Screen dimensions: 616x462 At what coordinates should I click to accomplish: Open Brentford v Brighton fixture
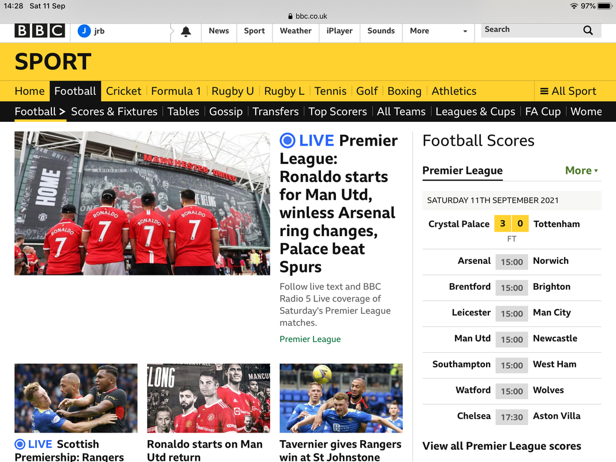click(x=512, y=288)
